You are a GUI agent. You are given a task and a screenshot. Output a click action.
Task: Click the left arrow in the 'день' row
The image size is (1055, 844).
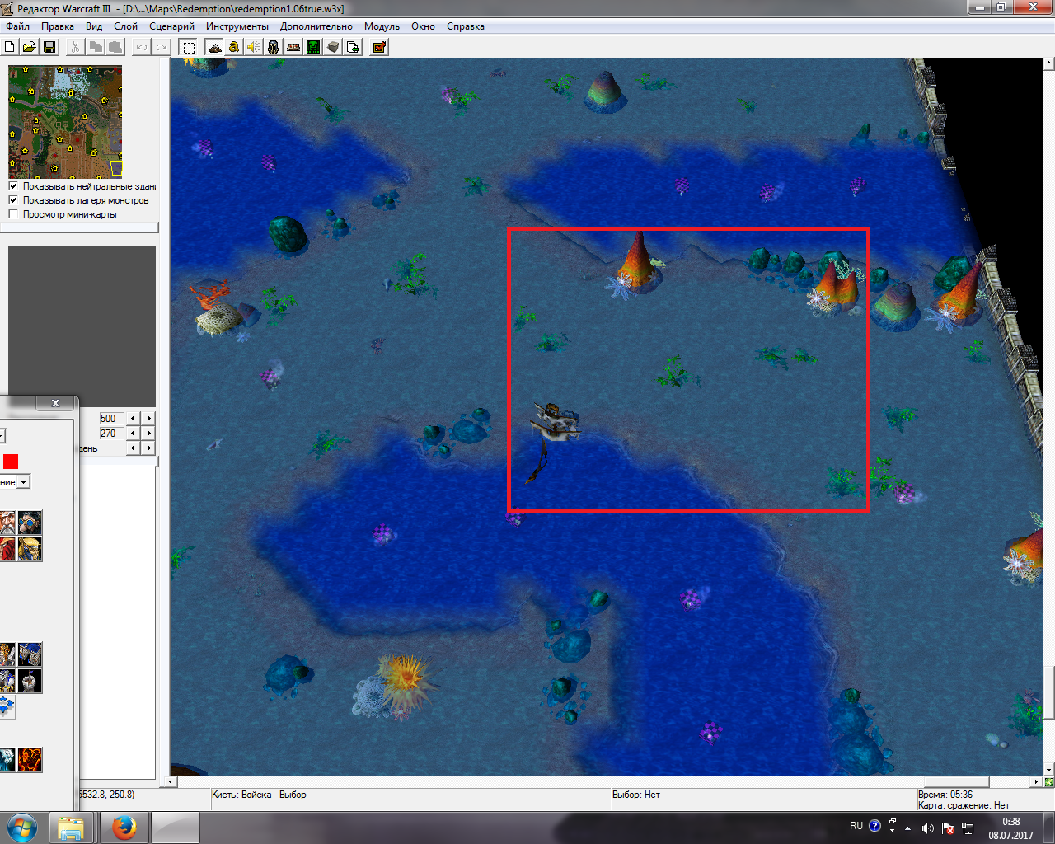(x=133, y=448)
